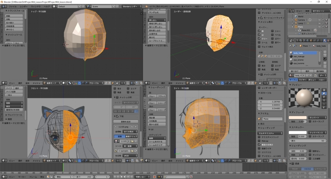Image resolution: width=331 pixels, height=179 pixels.
Task: Open the Mesh data properties tab icon
Action: click(x=321, y=40)
